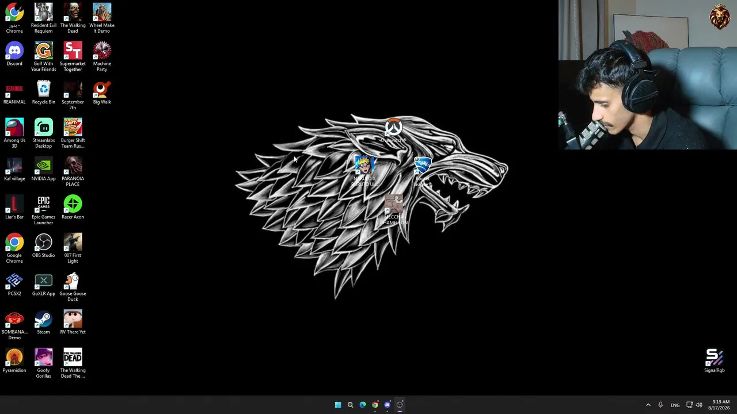737x414 pixels.
Task: Select the Razer Axon desktop icon
Action: [x=73, y=208]
